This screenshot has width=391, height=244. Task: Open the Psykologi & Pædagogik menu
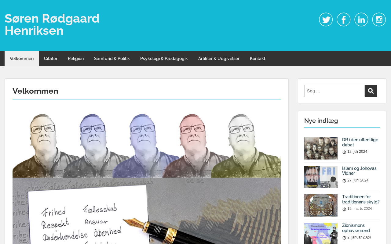tap(164, 59)
